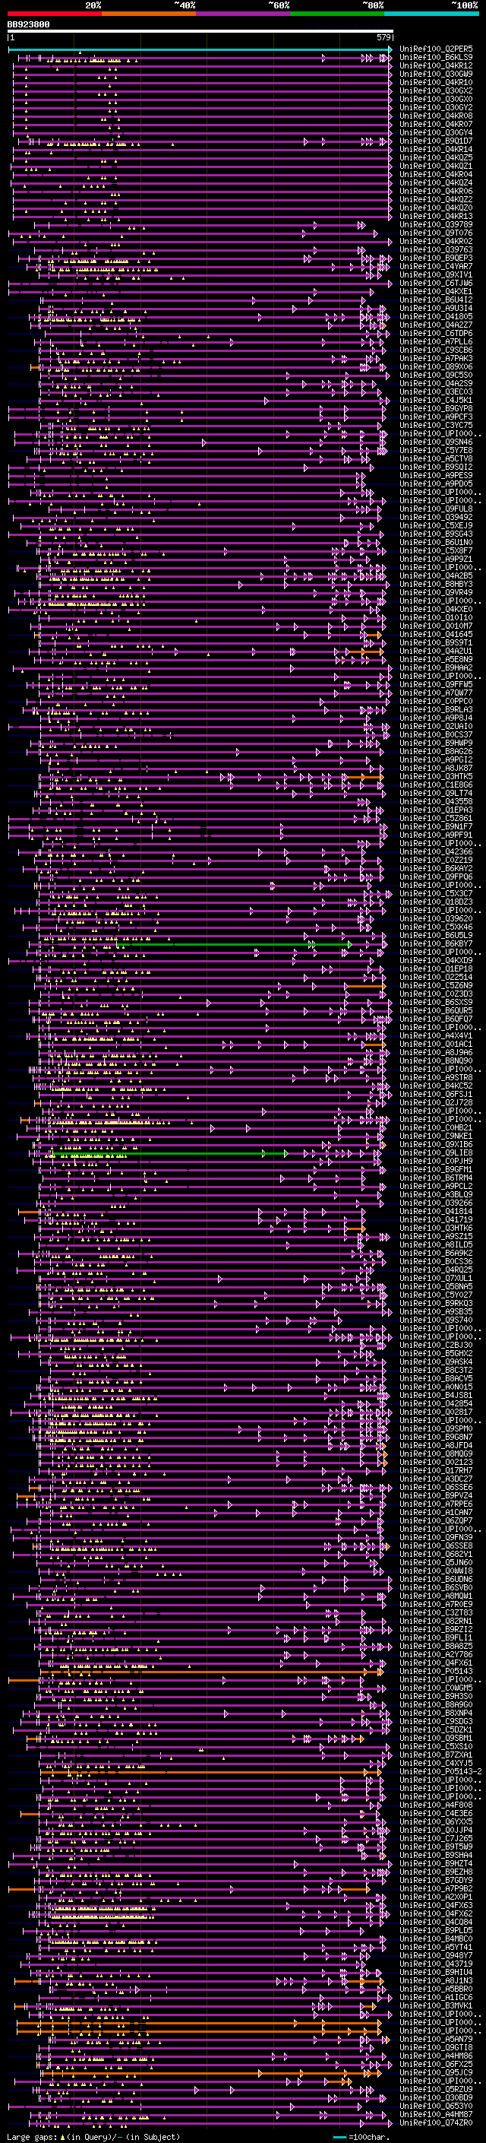Click UniRef100_Q9C5S0 in the hit list

tap(436, 376)
